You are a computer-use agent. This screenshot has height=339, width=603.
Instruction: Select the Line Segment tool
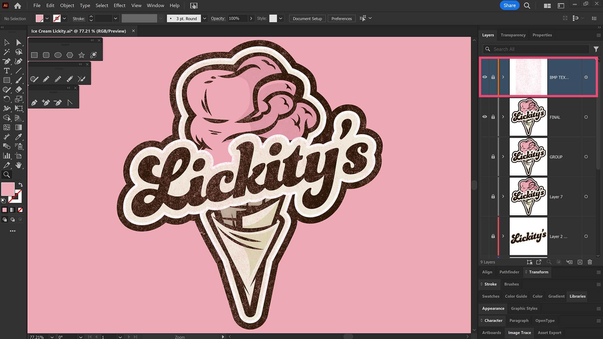point(19,71)
